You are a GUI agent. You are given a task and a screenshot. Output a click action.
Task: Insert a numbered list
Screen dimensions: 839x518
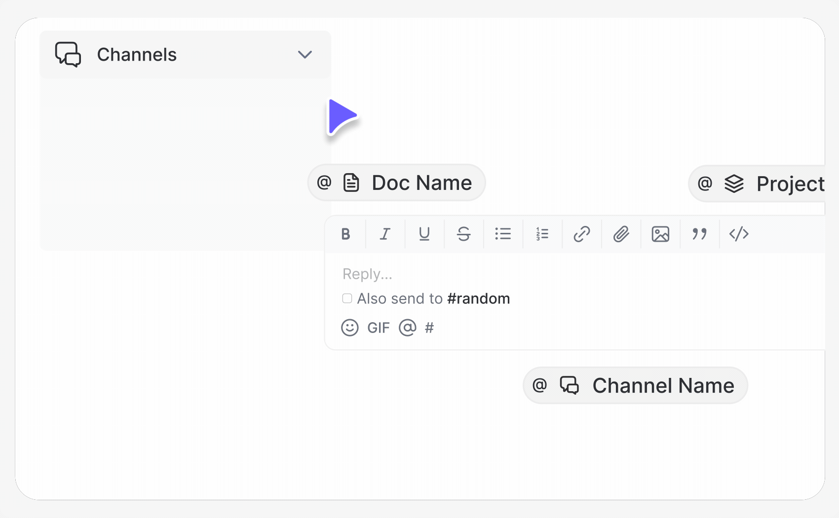click(542, 234)
